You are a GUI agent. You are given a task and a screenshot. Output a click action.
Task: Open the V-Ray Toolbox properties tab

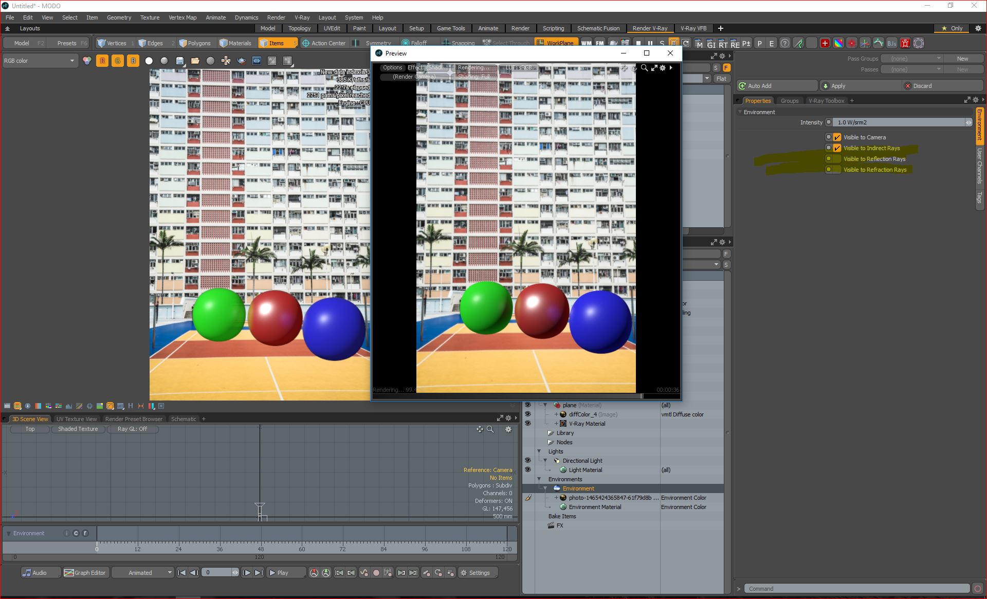point(826,101)
